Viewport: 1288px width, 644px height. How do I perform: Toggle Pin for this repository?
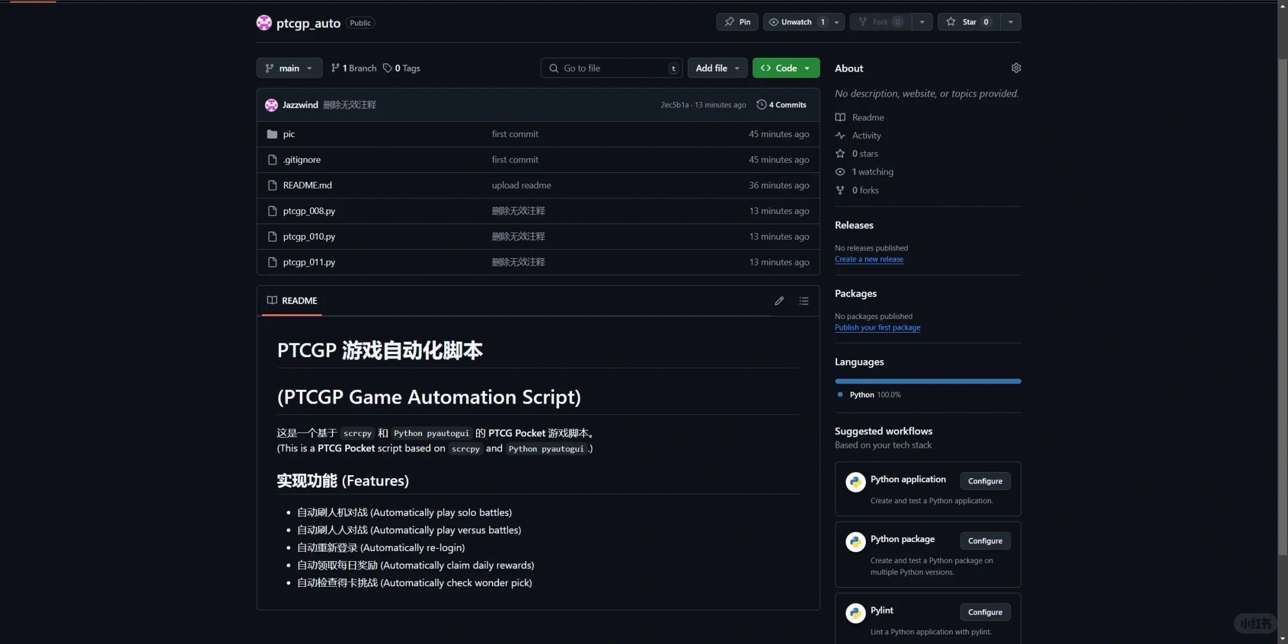pos(737,22)
